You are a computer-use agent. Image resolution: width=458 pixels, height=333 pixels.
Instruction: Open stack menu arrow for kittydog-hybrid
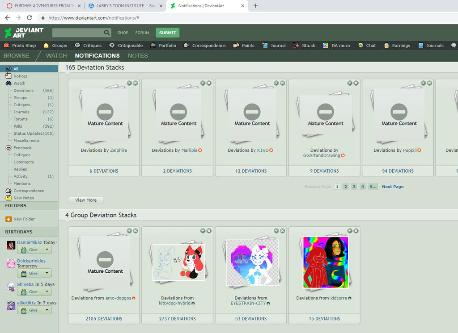click(x=203, y=231)
